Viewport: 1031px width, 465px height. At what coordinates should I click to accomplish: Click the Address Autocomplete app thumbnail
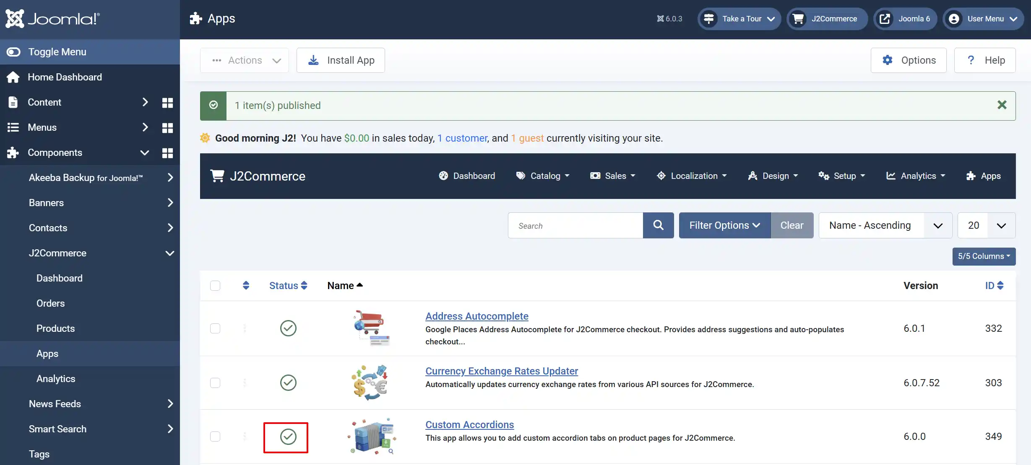pos(371,328)
